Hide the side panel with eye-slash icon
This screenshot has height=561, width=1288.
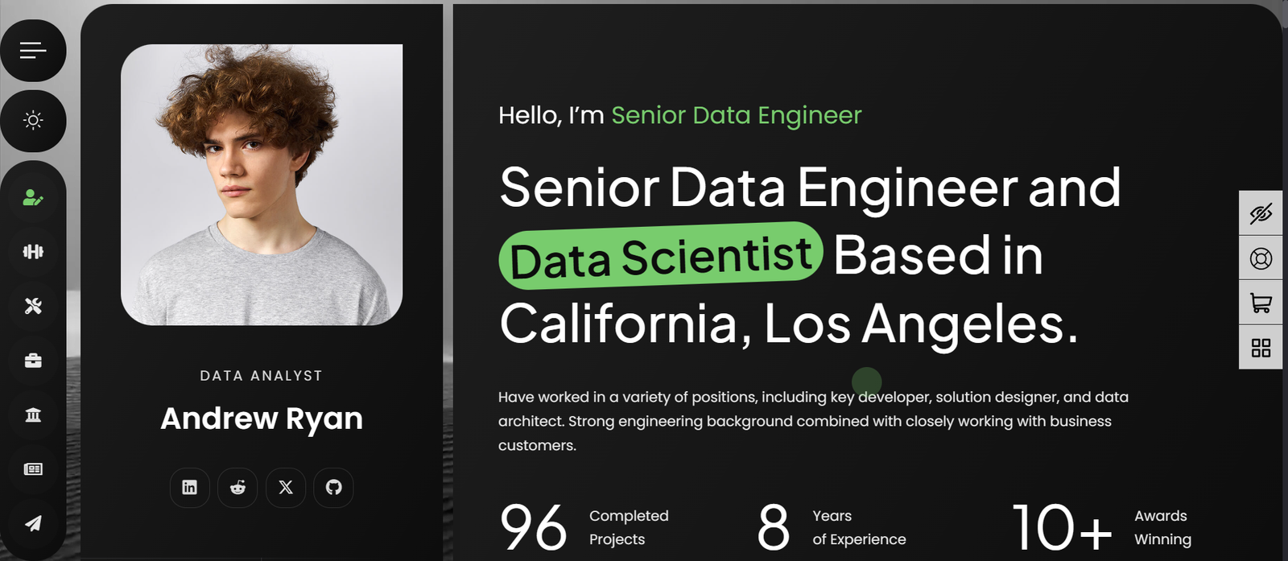click(x=1261, y=213)
